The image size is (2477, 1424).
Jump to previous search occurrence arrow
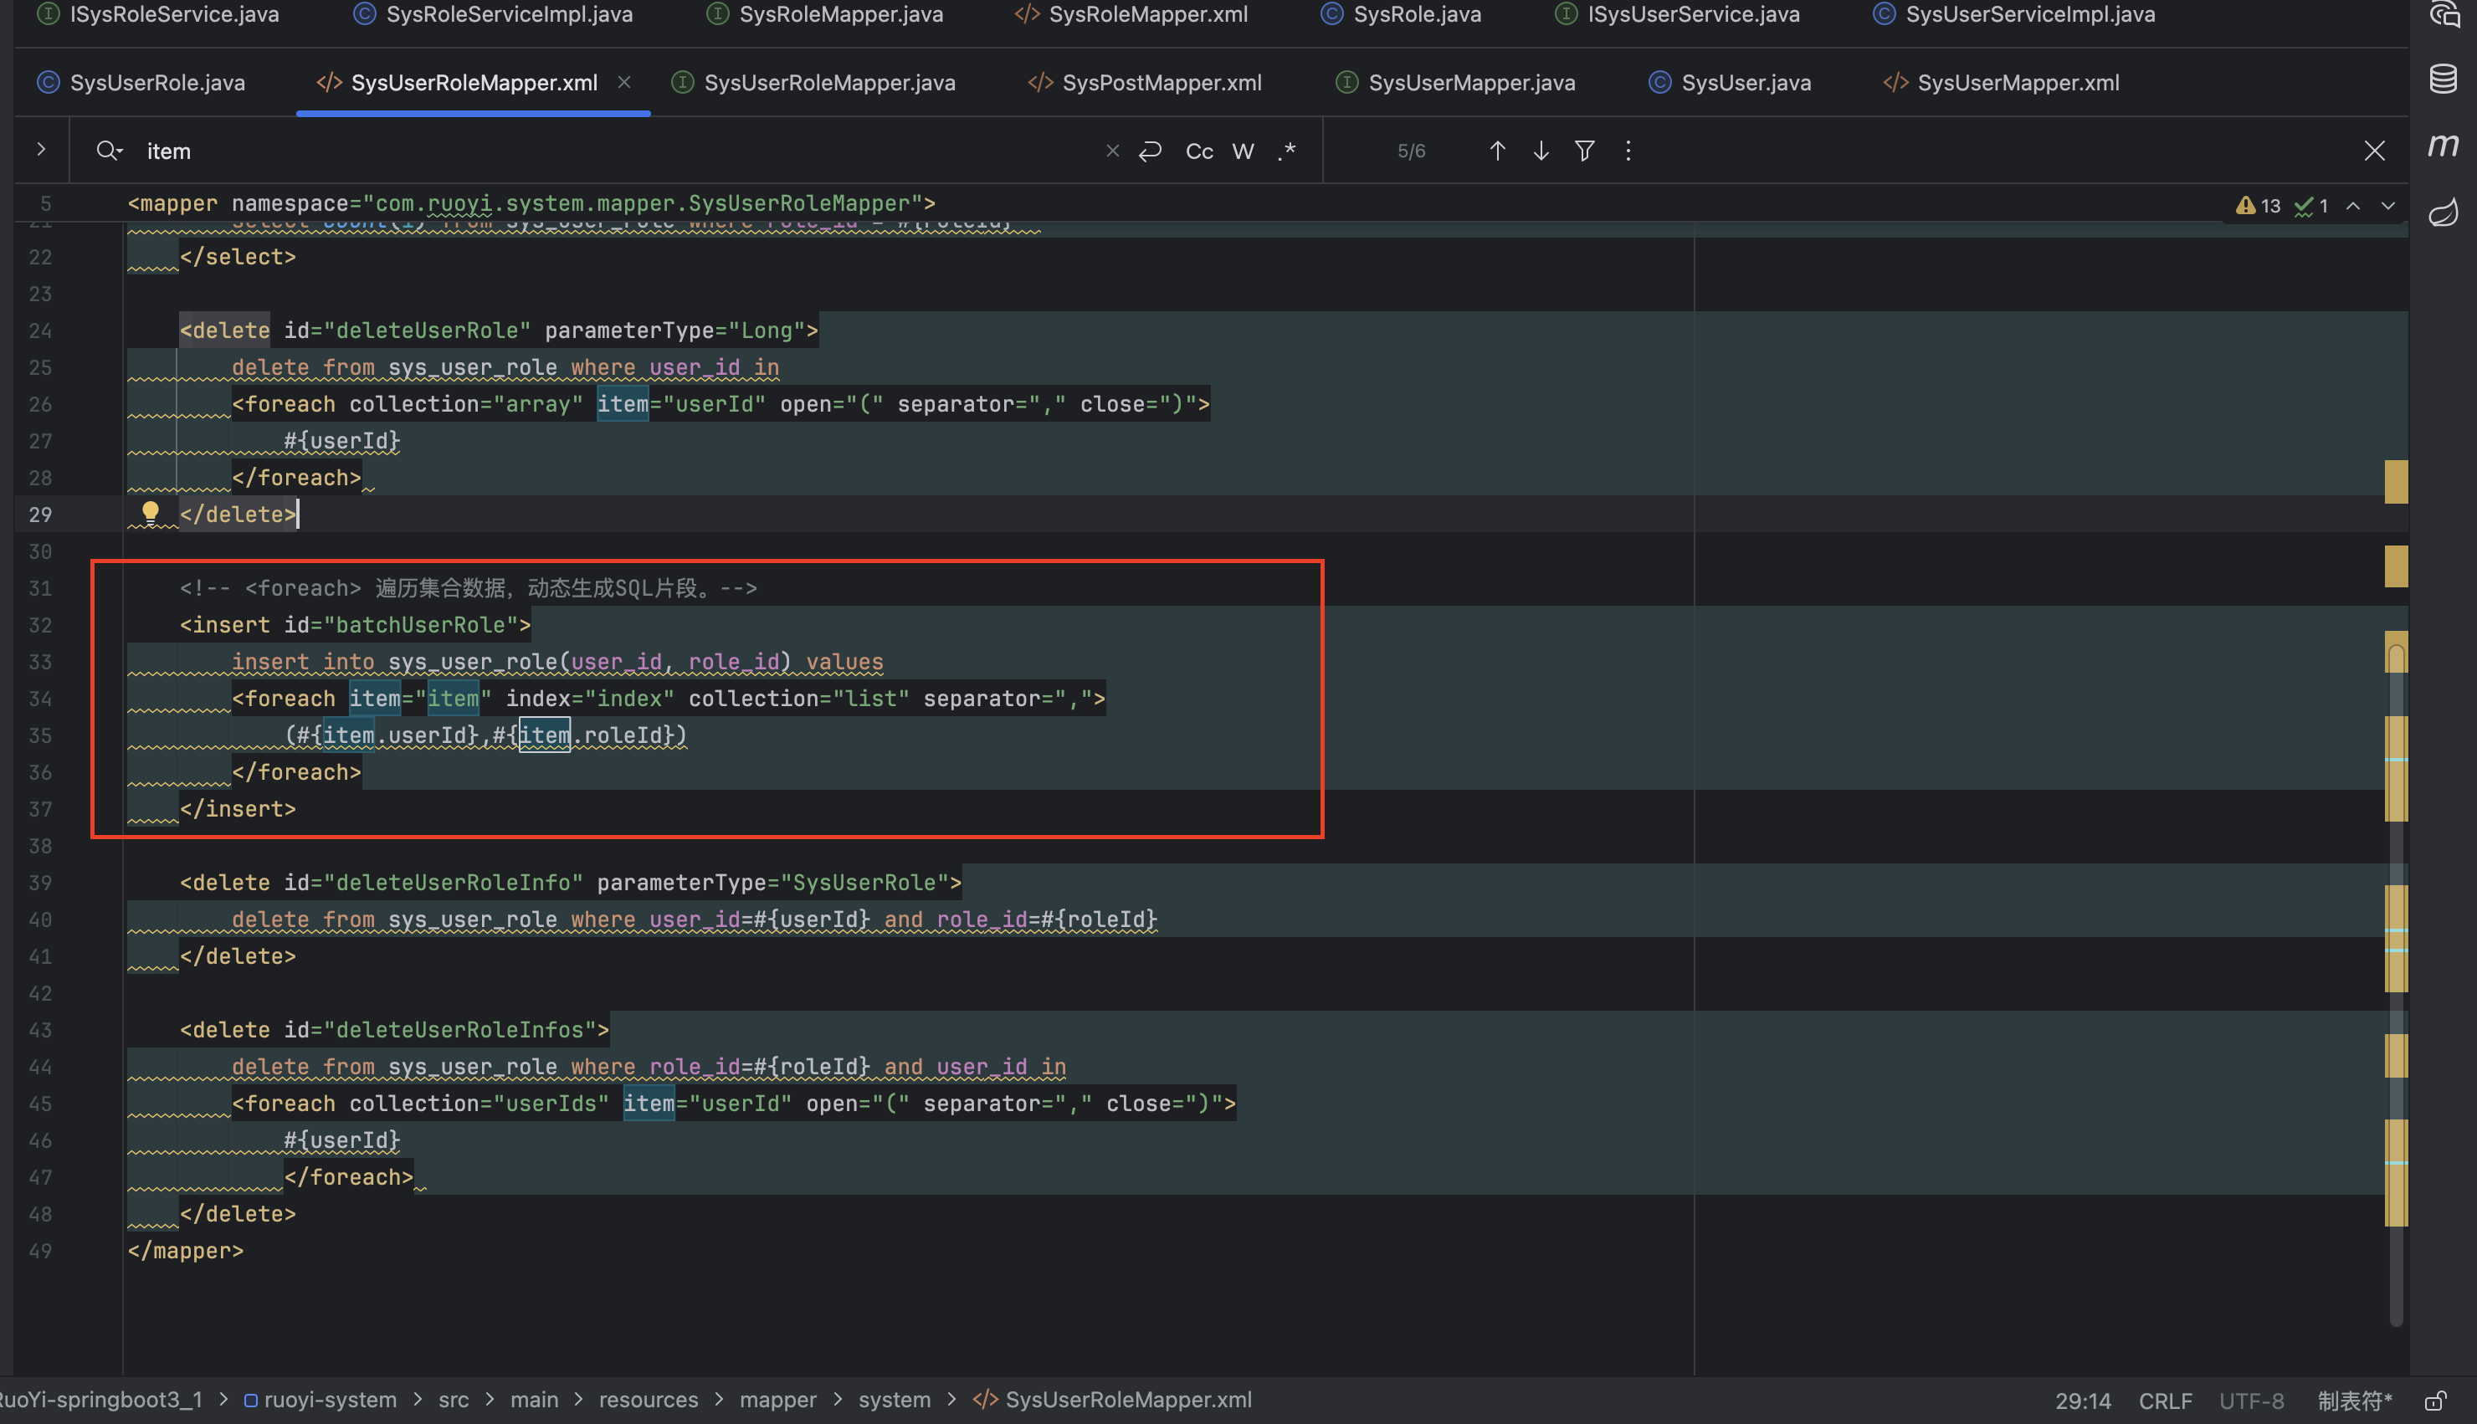pos(1496,151)
